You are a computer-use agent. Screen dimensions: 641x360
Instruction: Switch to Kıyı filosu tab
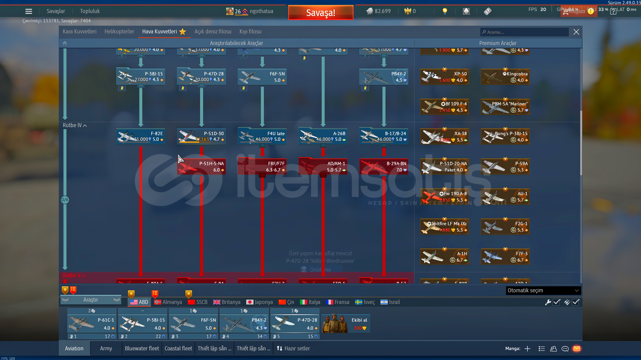[251, 32]
